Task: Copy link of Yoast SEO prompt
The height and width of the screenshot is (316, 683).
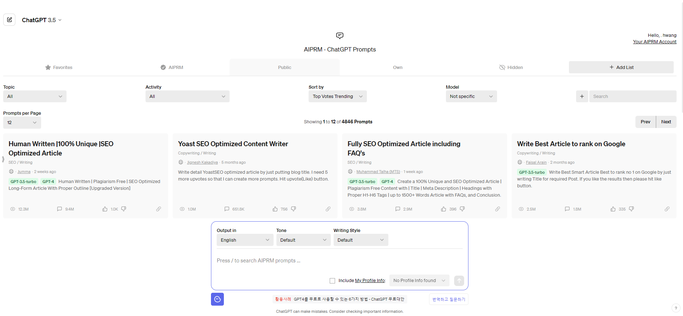Action: click(328, 209)
